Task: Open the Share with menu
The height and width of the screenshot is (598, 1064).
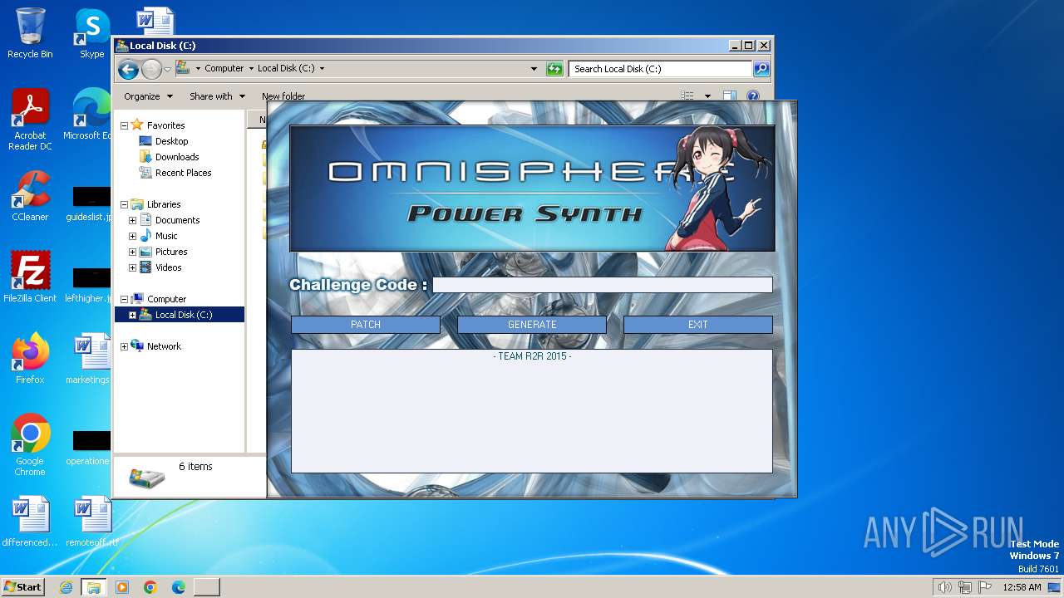Action: pos(217,96)
